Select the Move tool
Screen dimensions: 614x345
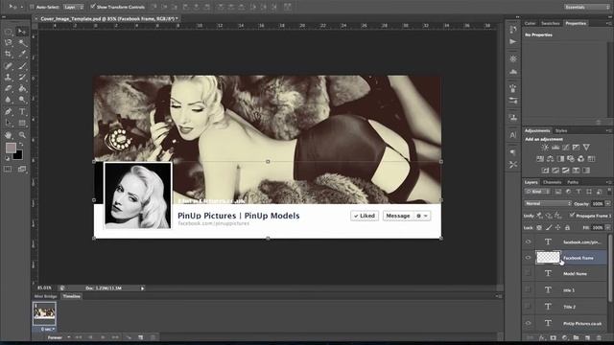pos(22,32)
